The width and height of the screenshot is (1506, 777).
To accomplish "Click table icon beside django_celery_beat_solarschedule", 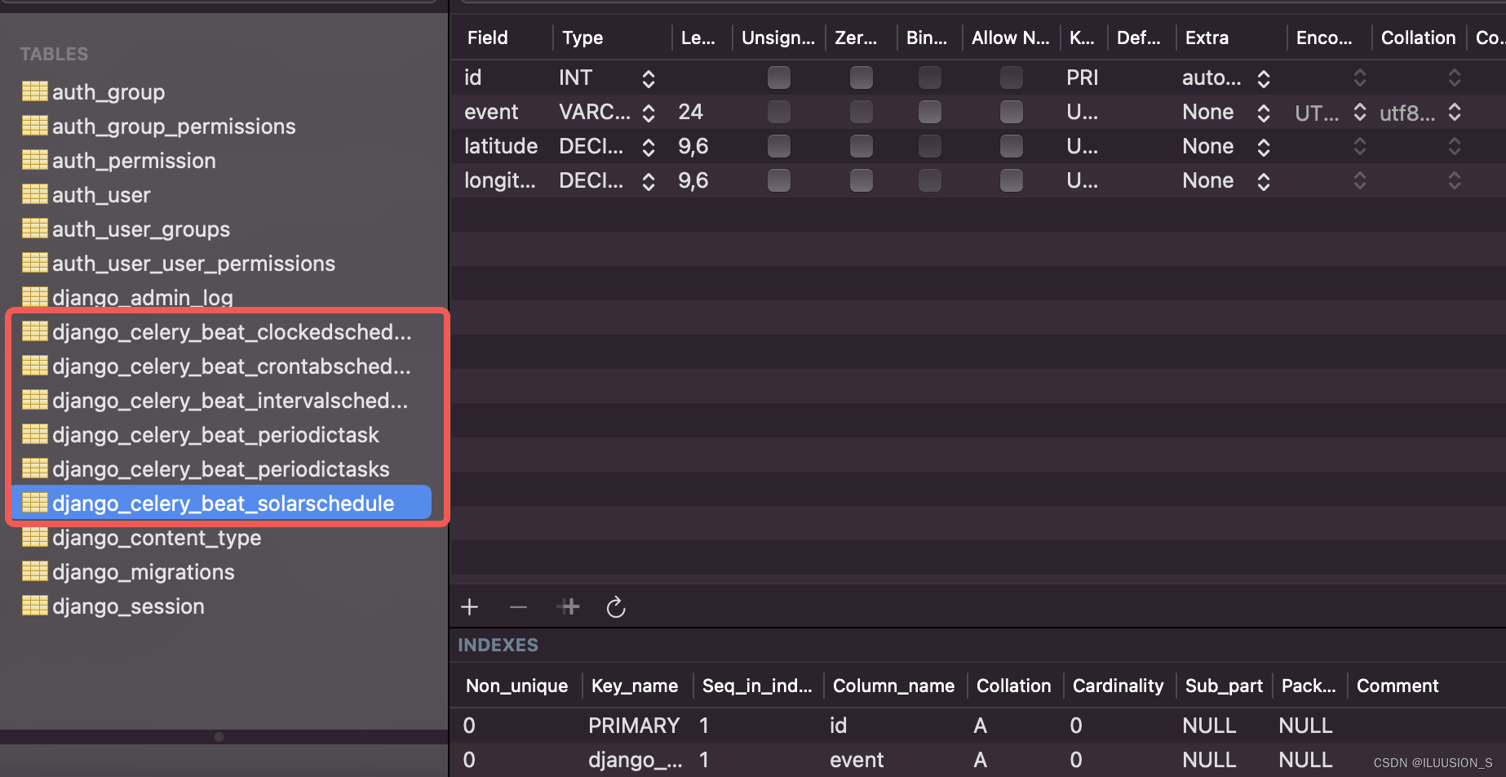I will click(34, 503).
